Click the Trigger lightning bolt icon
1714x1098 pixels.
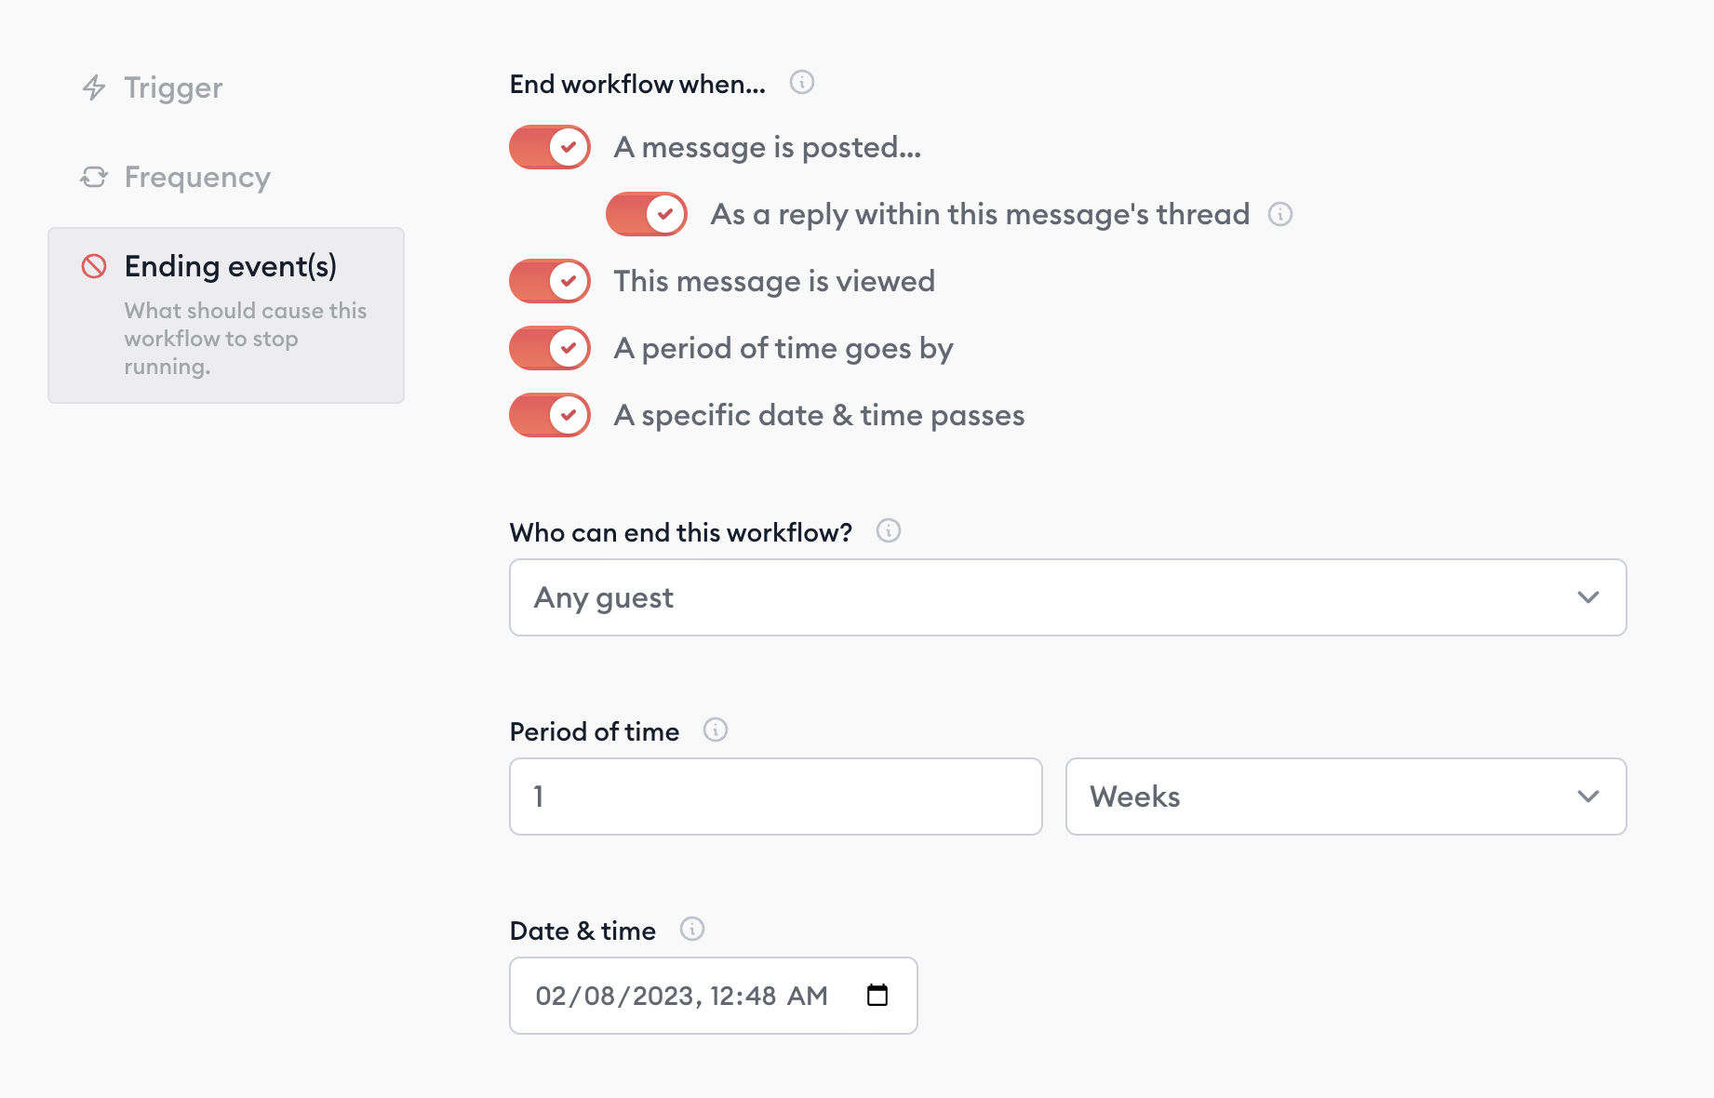tap(94, 87)
